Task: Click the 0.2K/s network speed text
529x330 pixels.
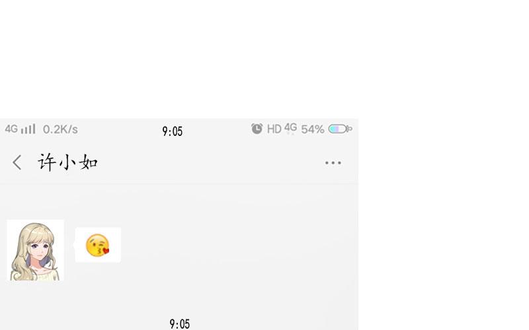Action: click(x=60, y=129)
